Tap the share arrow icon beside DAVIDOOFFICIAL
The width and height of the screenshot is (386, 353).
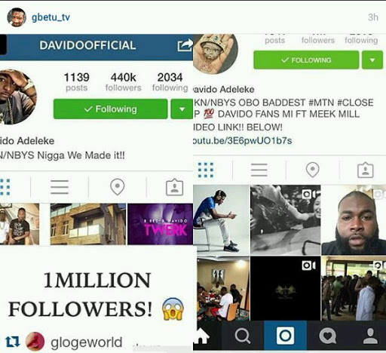(x=185, y=45)
